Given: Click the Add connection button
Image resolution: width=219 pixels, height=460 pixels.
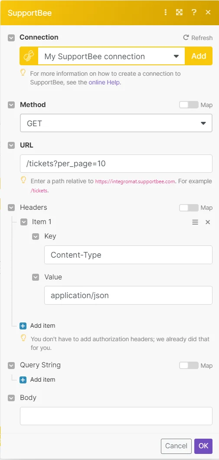Looking at the screenshot, I should (199, 56).
